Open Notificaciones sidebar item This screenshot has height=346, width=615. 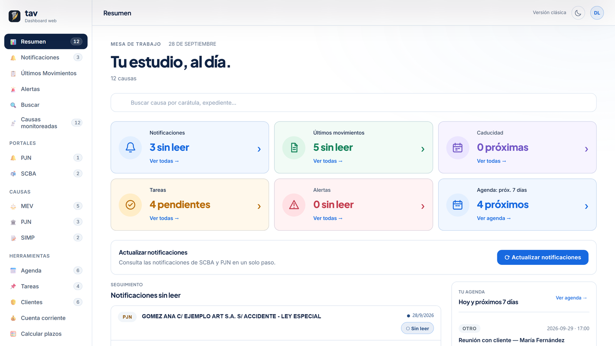pos(46,57)
